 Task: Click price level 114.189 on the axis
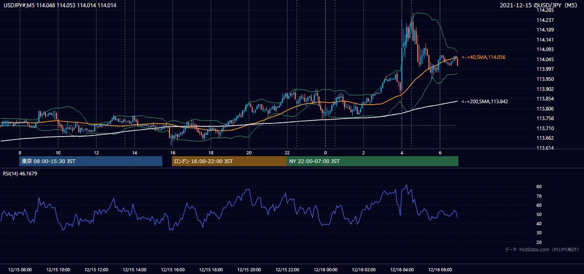(545, 30)
